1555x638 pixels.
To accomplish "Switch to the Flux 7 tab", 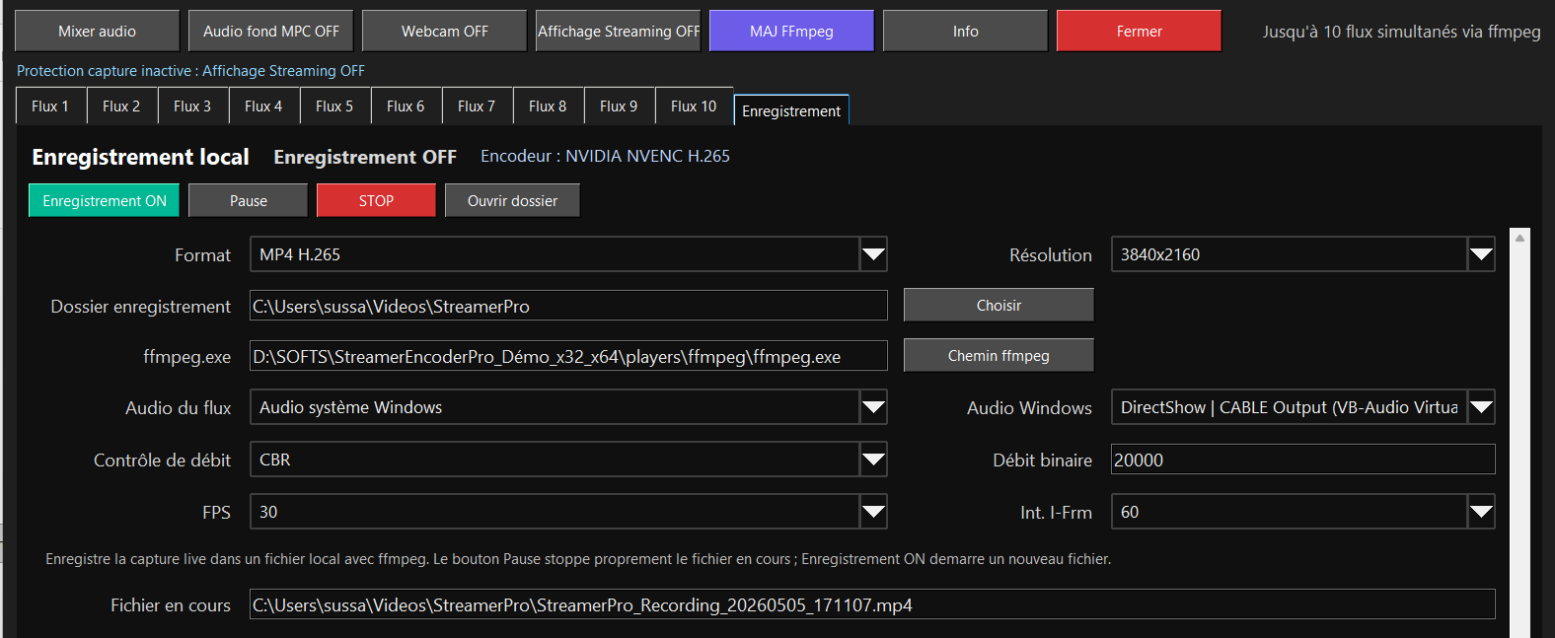I will coord(478,106).
